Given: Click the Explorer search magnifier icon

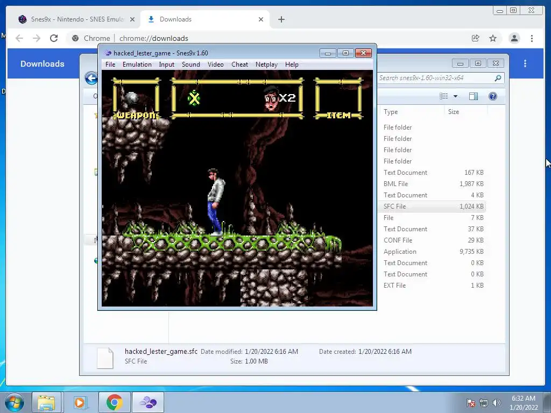Looking at the screenshot, I should click(498, 78).
